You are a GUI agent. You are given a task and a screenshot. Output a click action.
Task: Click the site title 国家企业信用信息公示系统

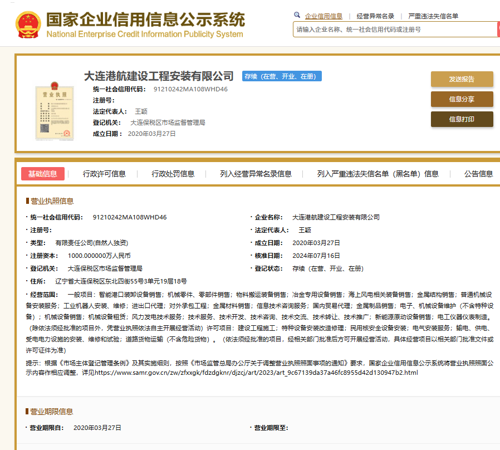146,20
